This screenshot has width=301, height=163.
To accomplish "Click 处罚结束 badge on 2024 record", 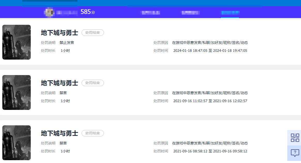I will pos(93,32).
